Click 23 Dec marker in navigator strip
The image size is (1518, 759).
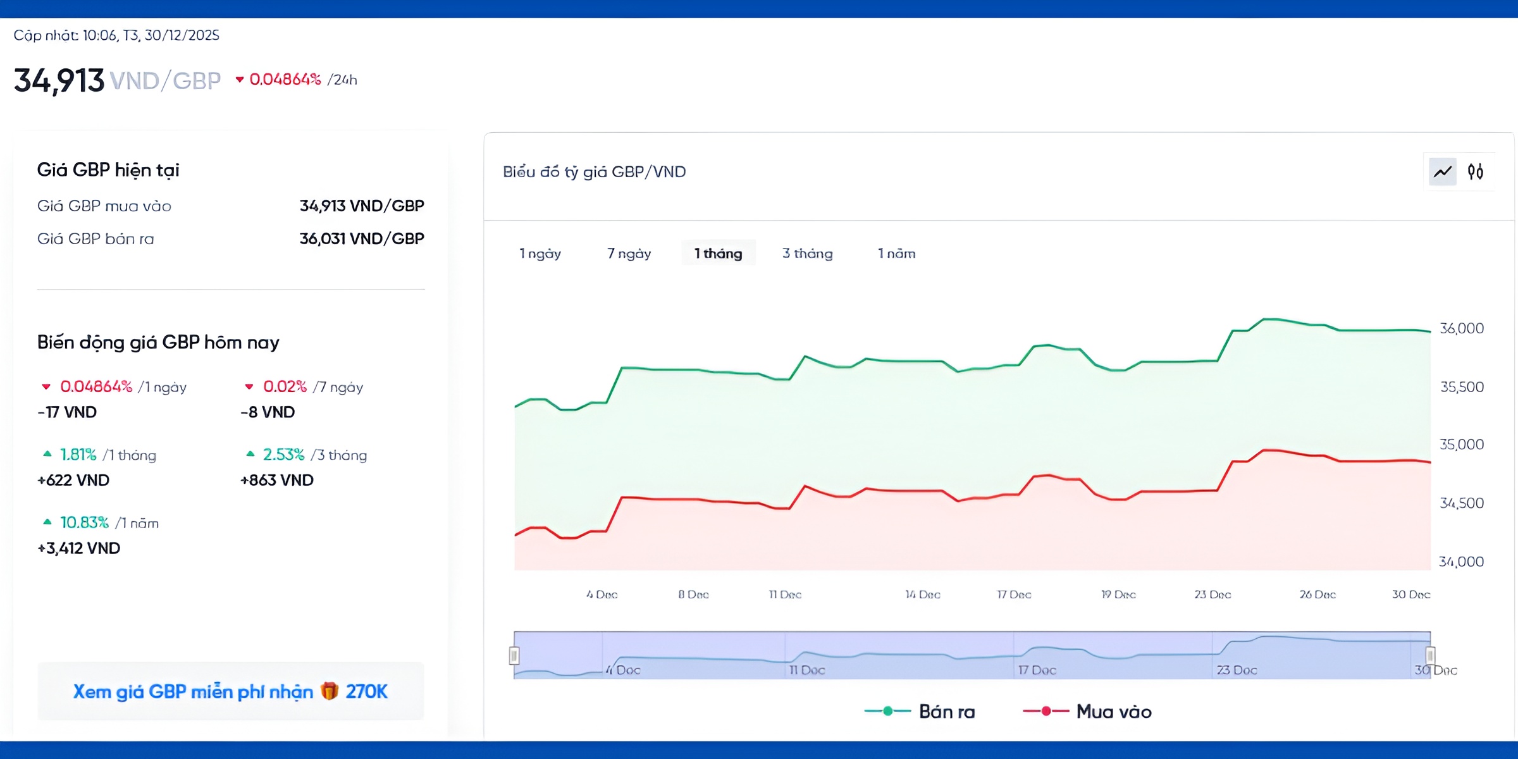click(x=1236, y=670)
